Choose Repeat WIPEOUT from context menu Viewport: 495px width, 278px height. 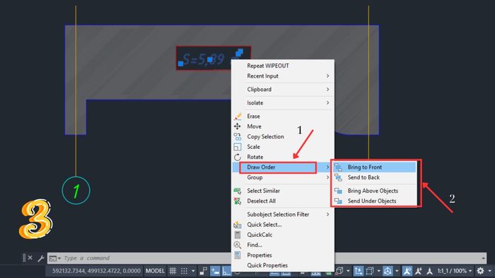tap(268, 66)
